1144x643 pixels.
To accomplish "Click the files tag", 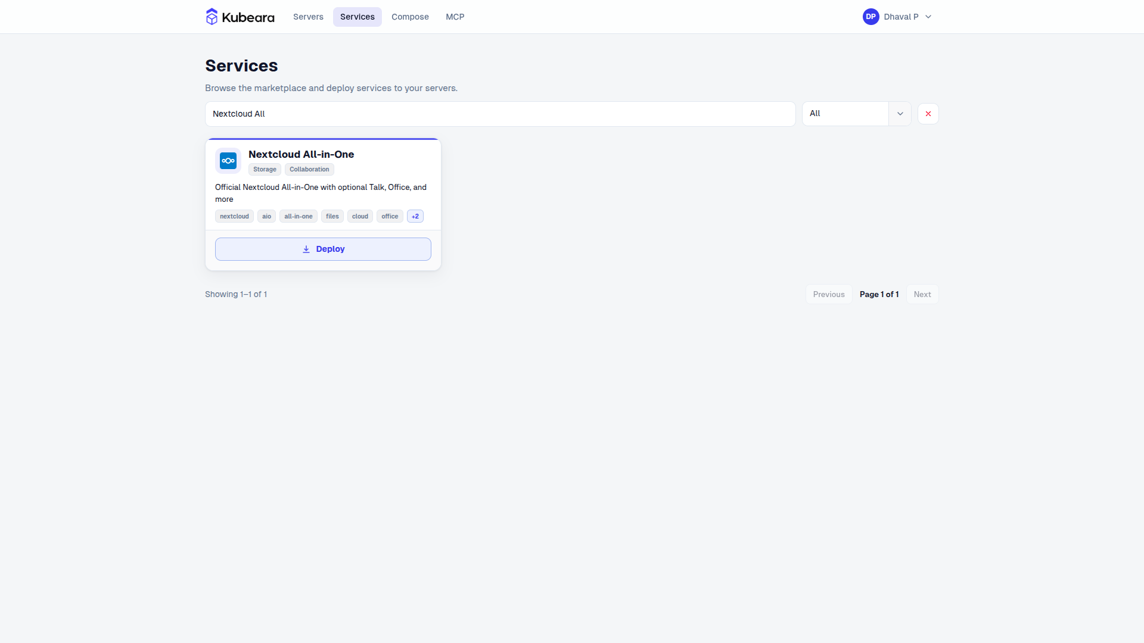I will coord(332,217).
